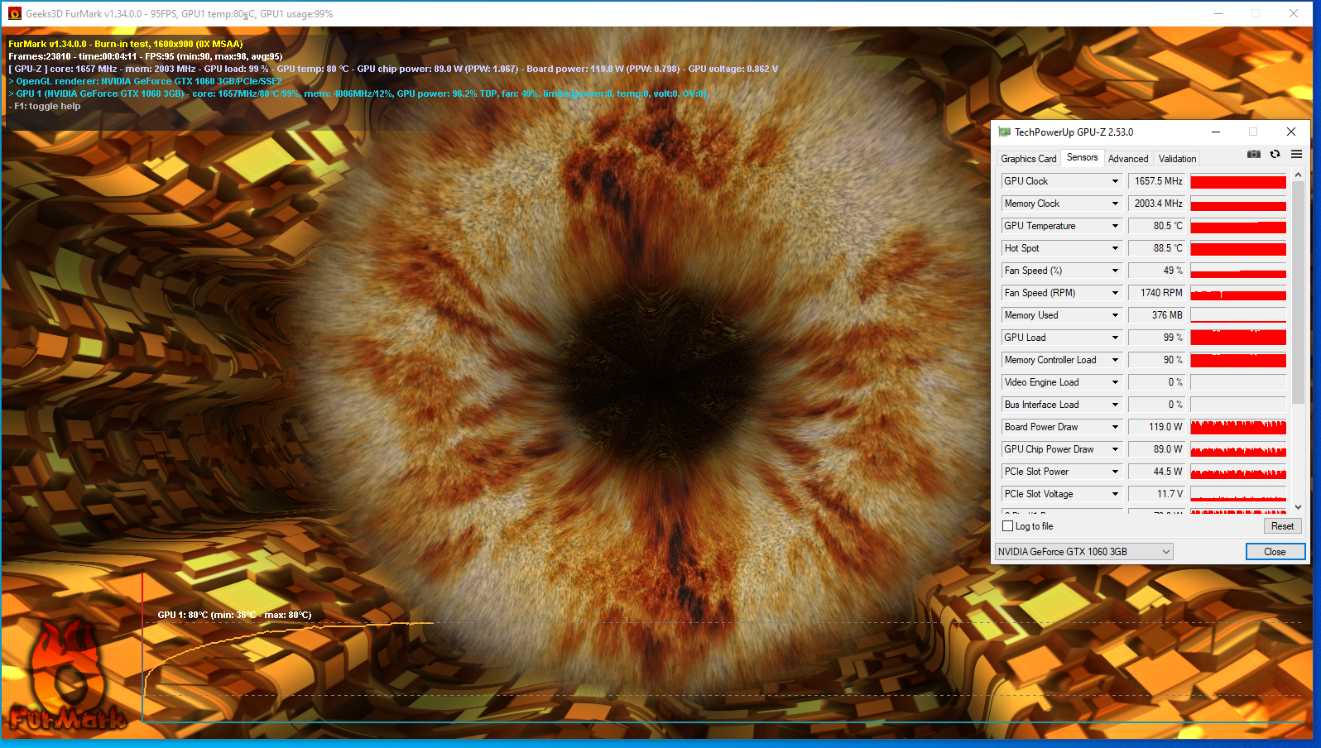Image resolution: width=1321 pixels, height=748 pixels.
Task: Click the GPU-Z app icon in title bar
Action: [1004, 132]
